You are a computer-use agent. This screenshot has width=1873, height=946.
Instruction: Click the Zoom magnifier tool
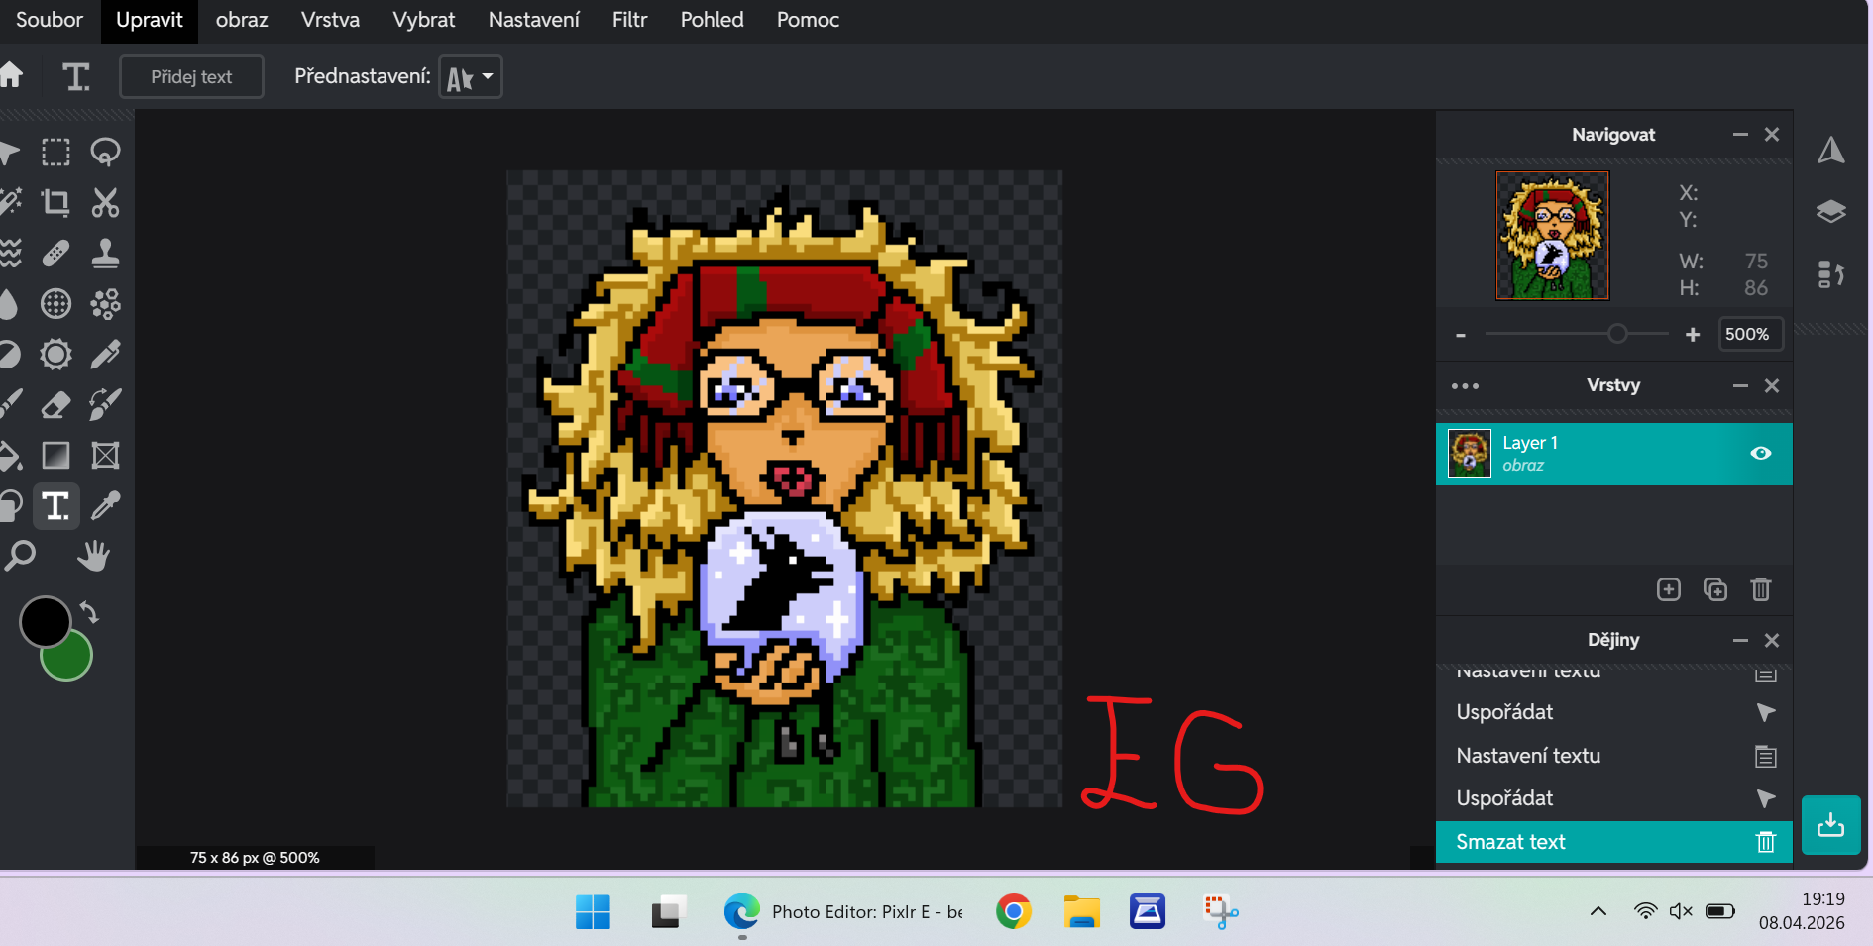coord(19,557)
